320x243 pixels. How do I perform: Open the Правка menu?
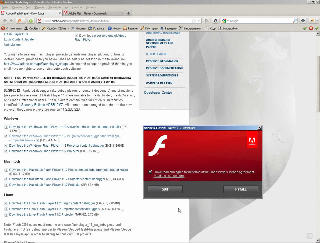[x=17, y=7]
